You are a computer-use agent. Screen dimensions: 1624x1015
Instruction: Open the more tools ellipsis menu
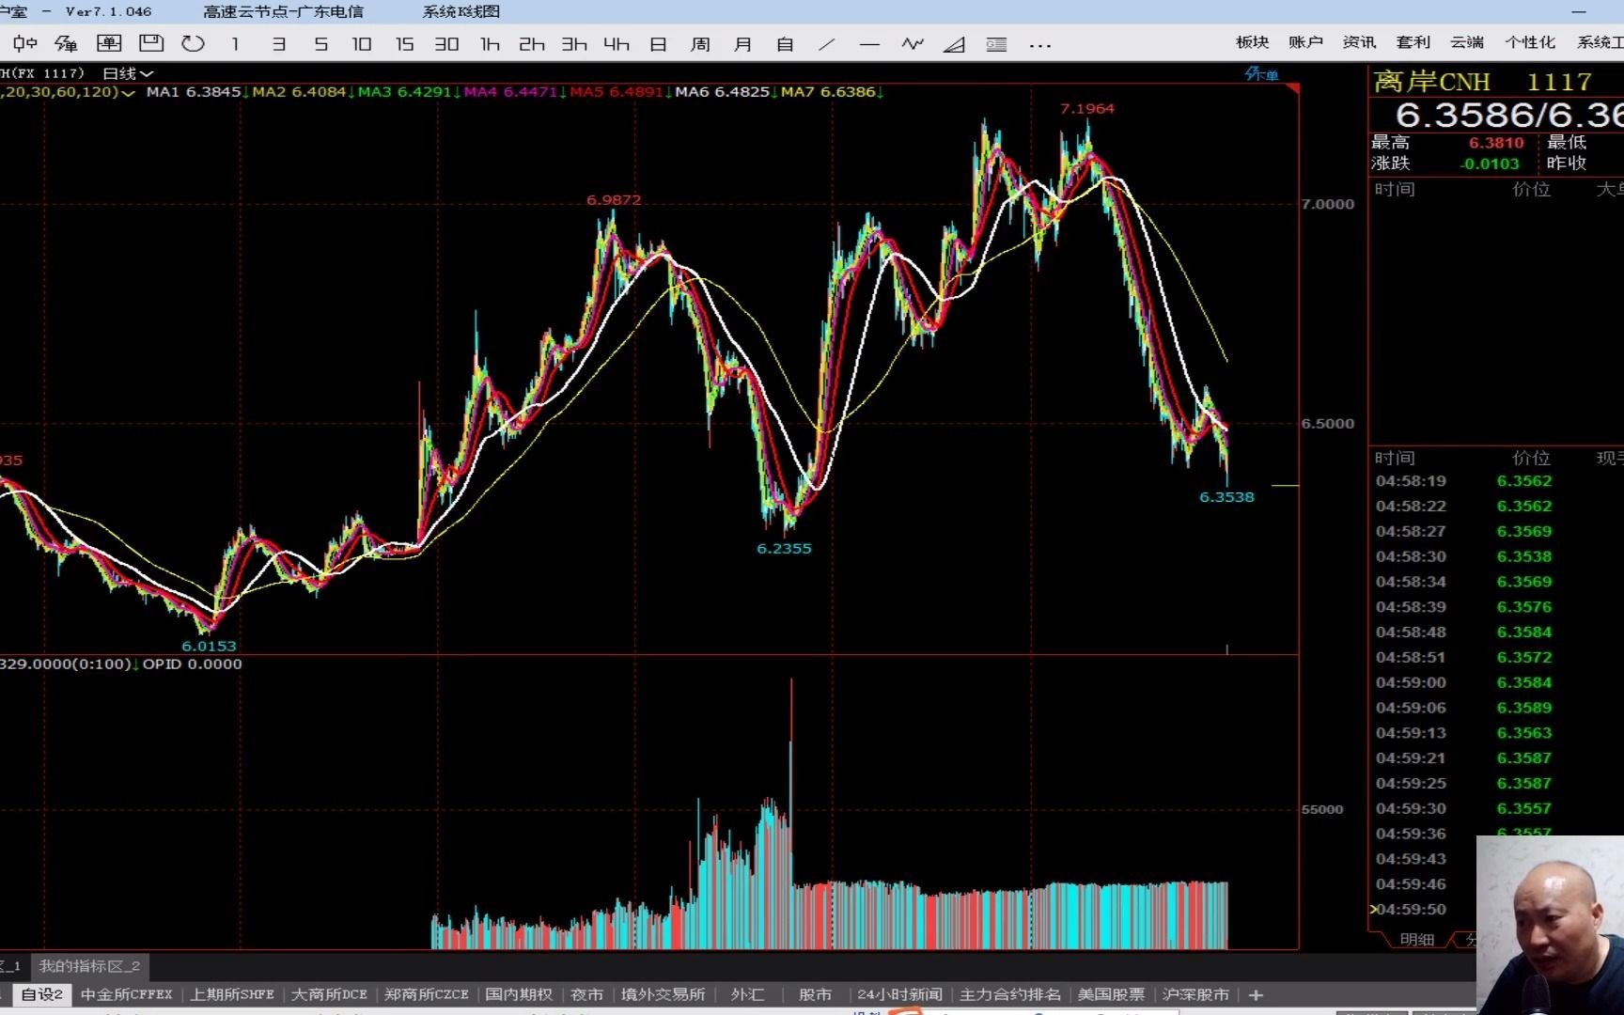click(1039, 45)
